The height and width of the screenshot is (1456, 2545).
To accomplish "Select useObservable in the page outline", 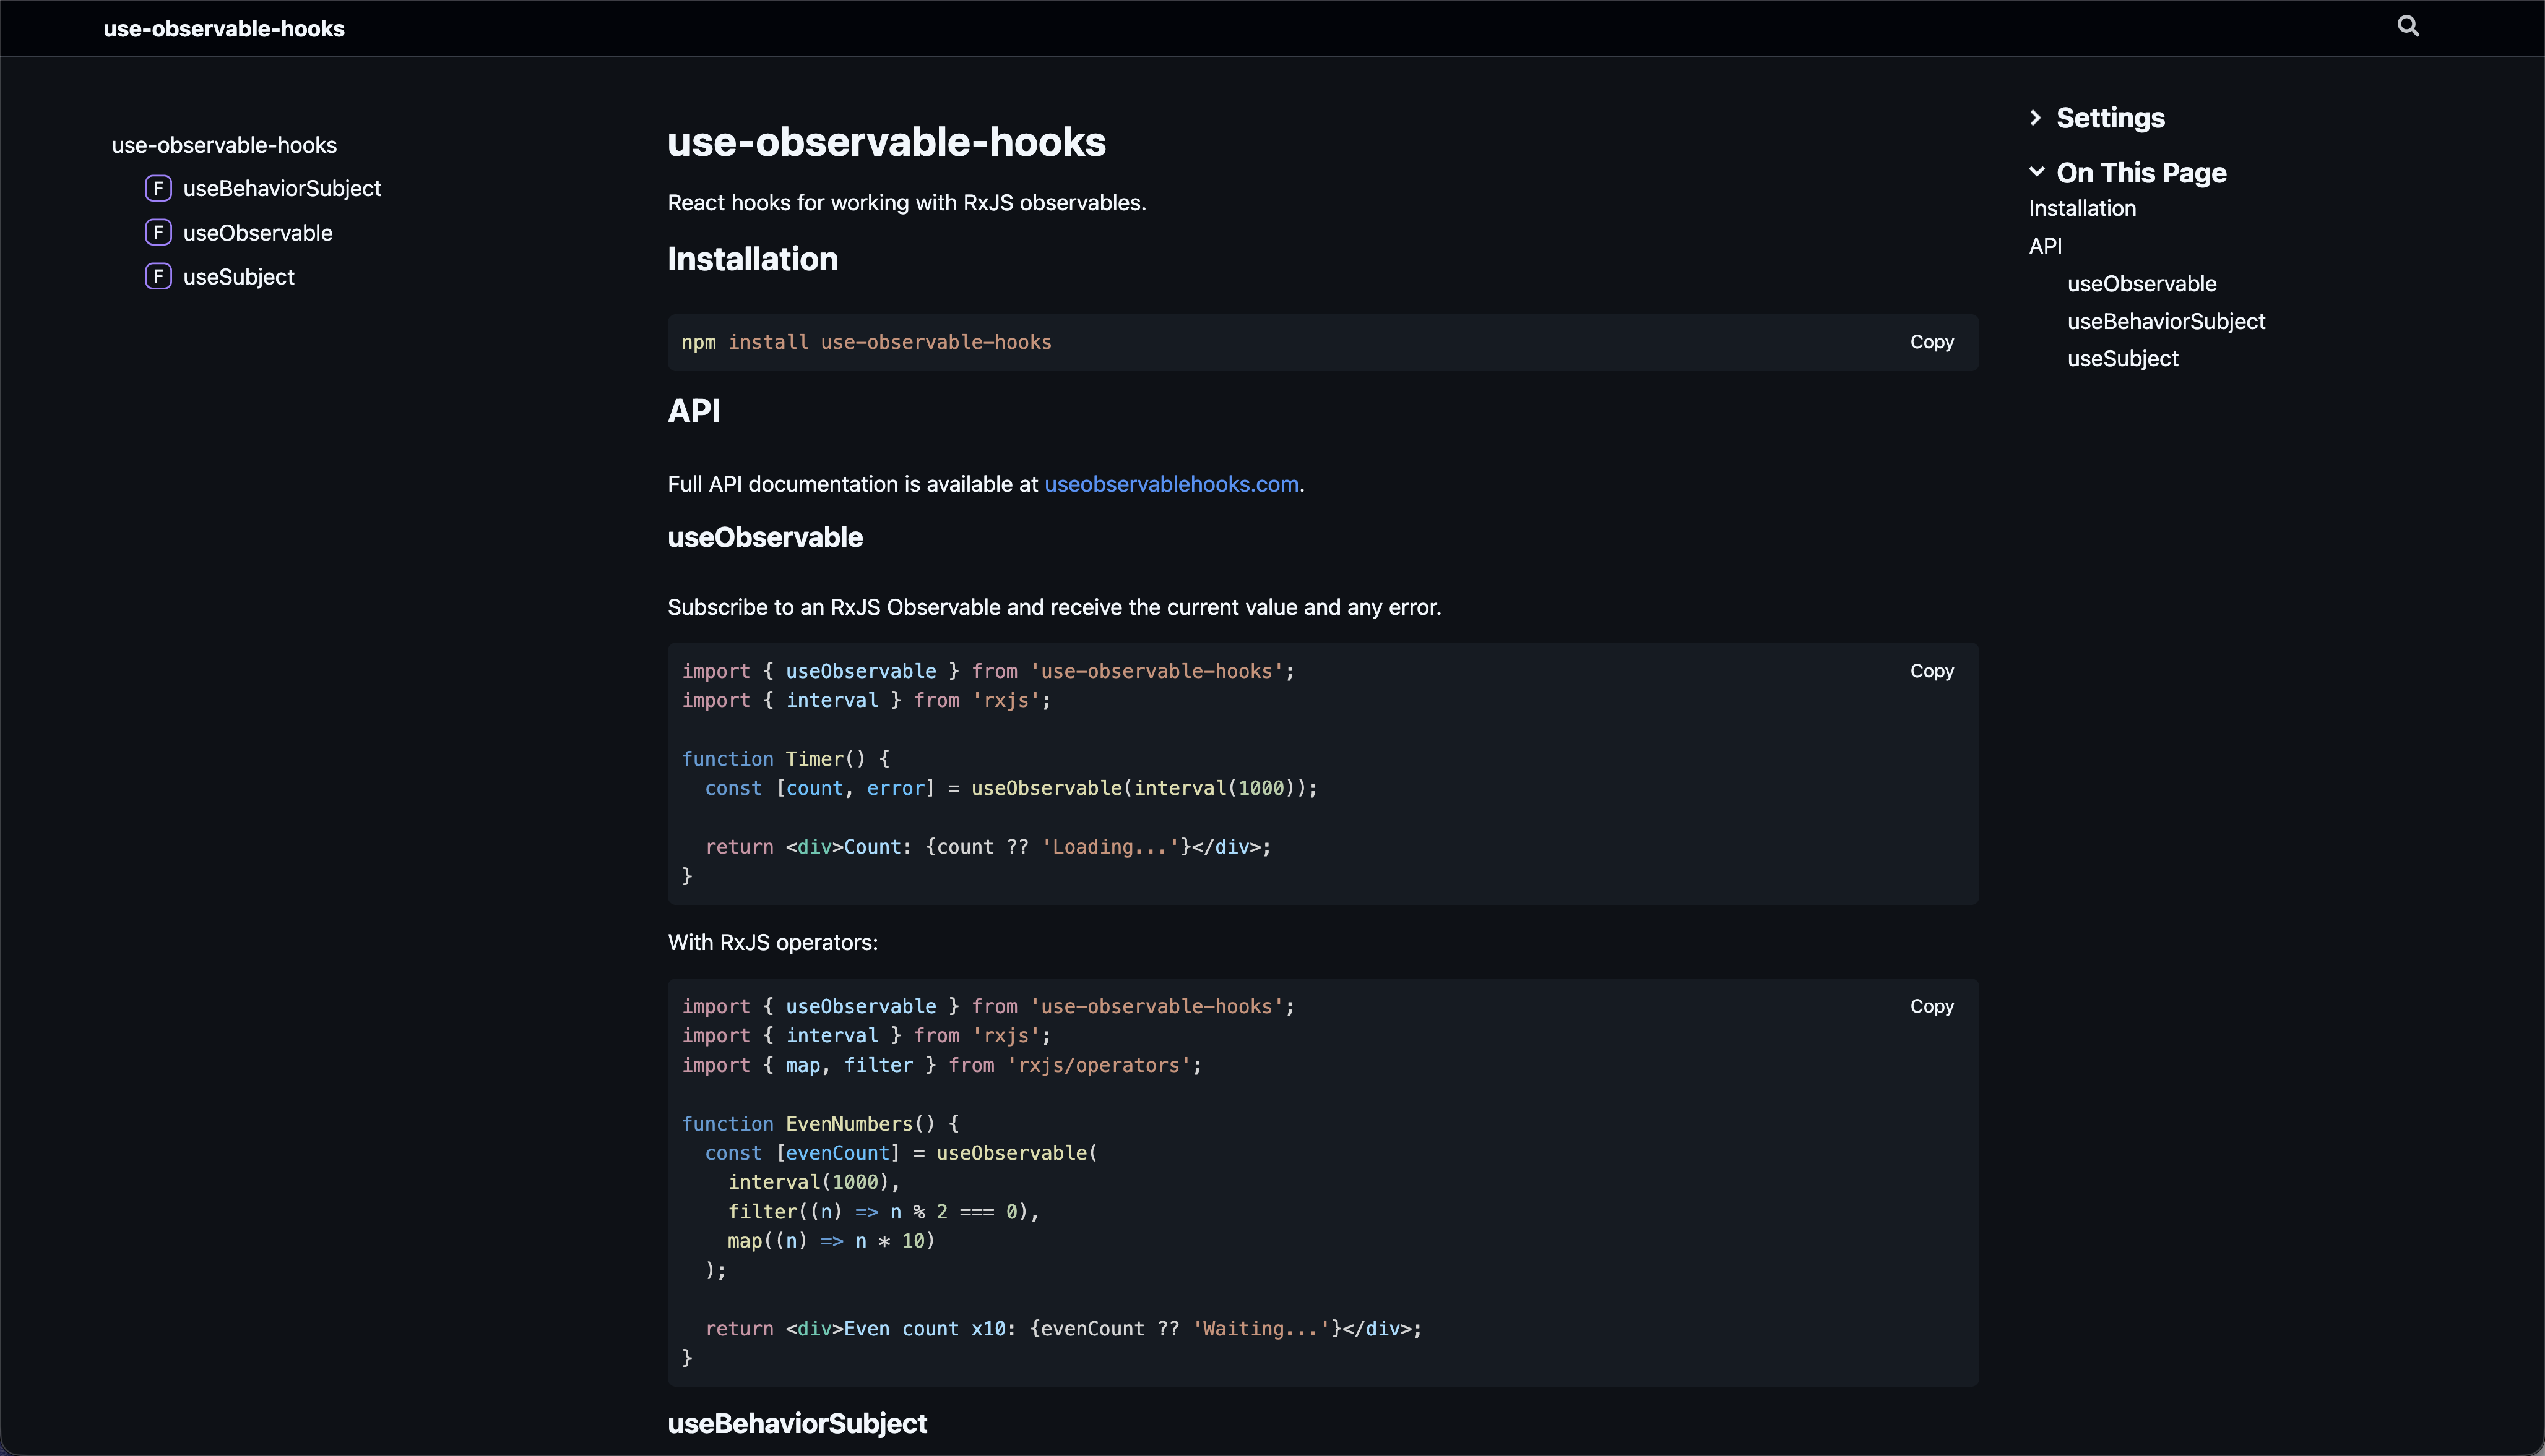I will 2141,283.
